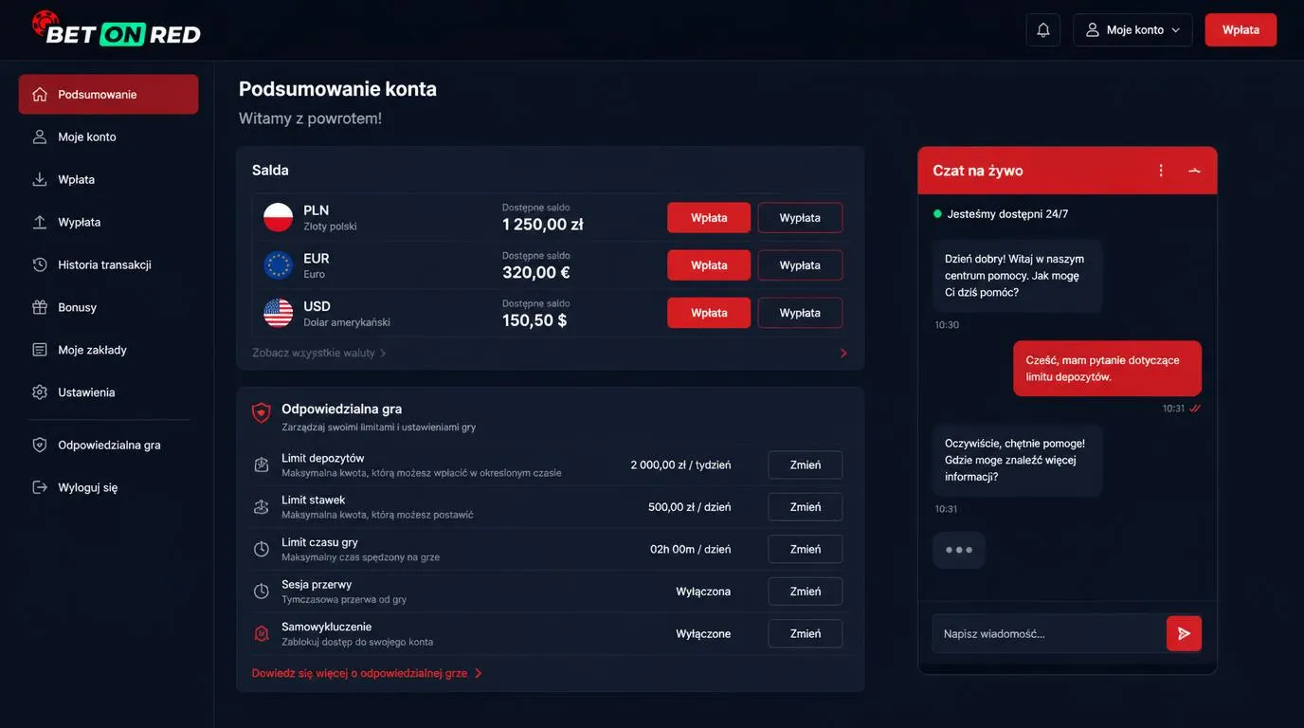Screen dimensions: 1304x728
Task: Open Odpowiedzialna gra in the sidebar
Action: point(108,446)
